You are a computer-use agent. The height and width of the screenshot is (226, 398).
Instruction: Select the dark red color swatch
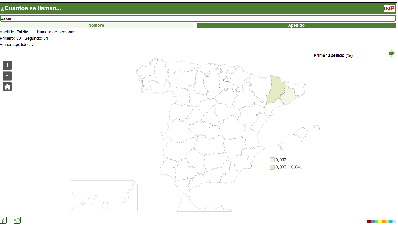point(369,221)
